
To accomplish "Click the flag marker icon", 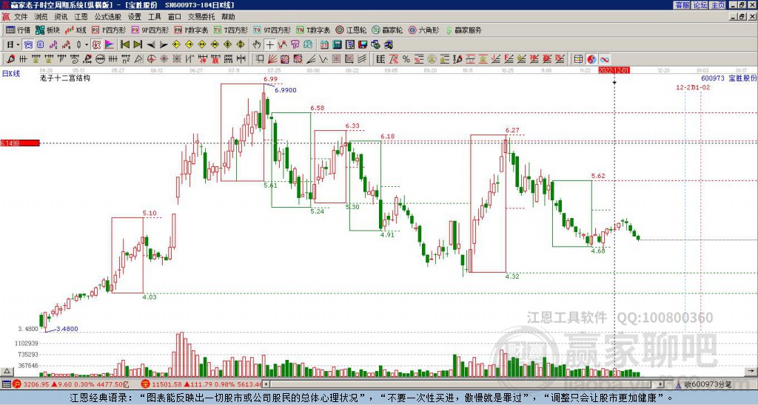I will tap(110, 45).
